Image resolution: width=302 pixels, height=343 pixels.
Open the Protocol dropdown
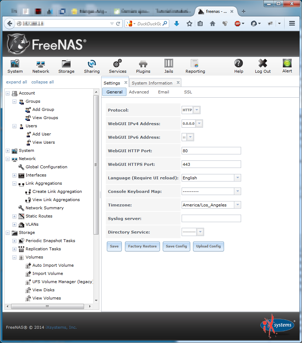pyautogui.click(x=197, y=110)
